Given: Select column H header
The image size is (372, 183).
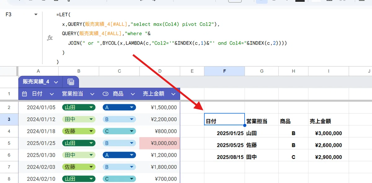Looking at the screenshot, I should [293, 71].
